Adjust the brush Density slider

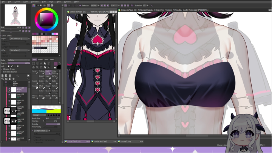pos(53,124)
